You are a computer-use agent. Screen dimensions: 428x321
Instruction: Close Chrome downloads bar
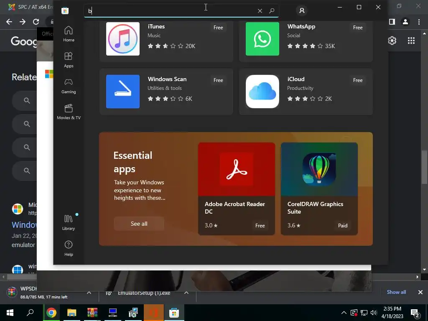420,292
